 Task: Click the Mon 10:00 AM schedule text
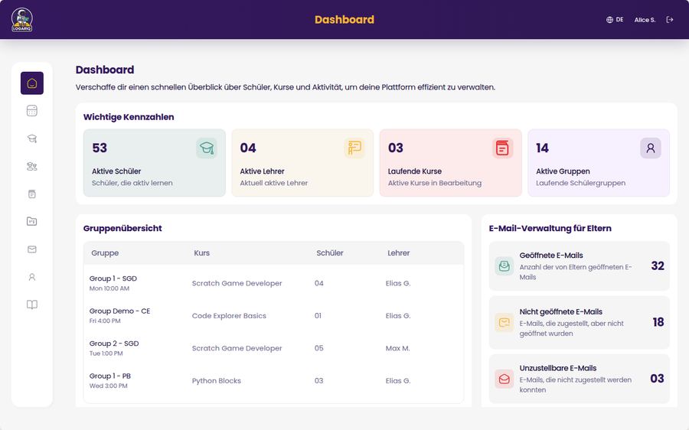pyautogui.click(x=109, y=288)
